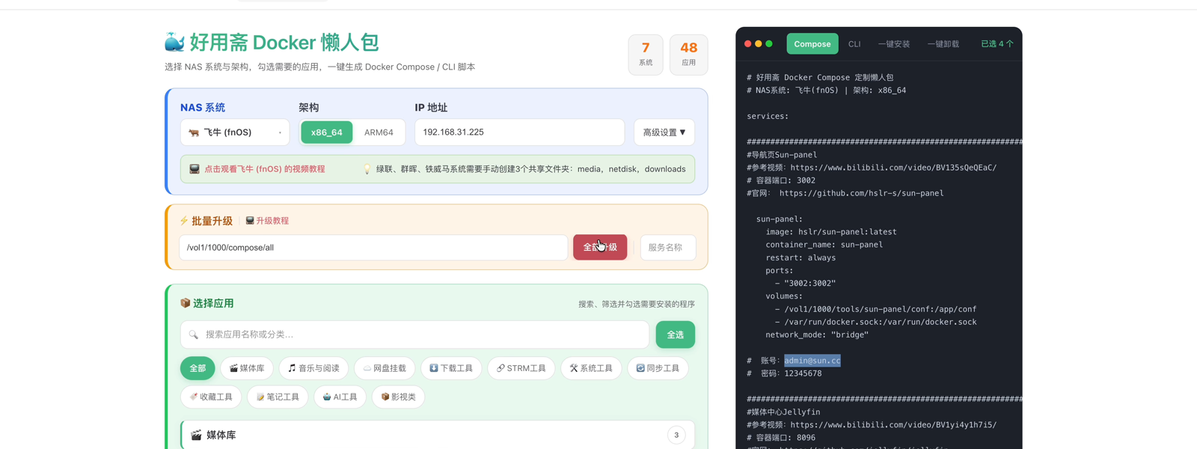Screen dimensions: 1197x449
Task: Click the 容器端口: 8096 comment line
Action: [781, 438]
